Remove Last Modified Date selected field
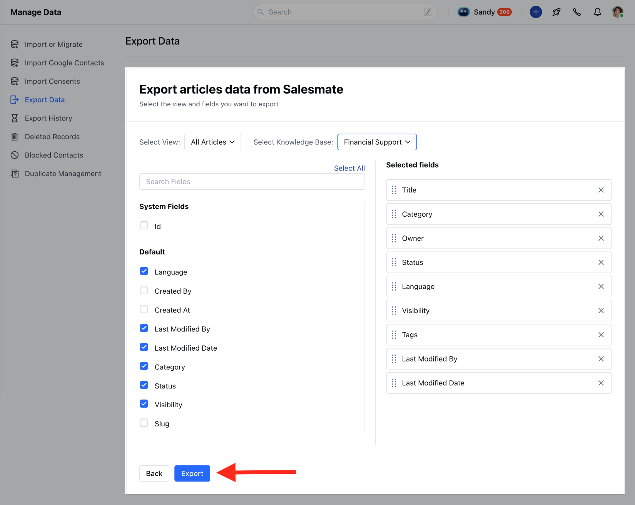The height and width of the screenshot is (505, 635). click(601, 383)
